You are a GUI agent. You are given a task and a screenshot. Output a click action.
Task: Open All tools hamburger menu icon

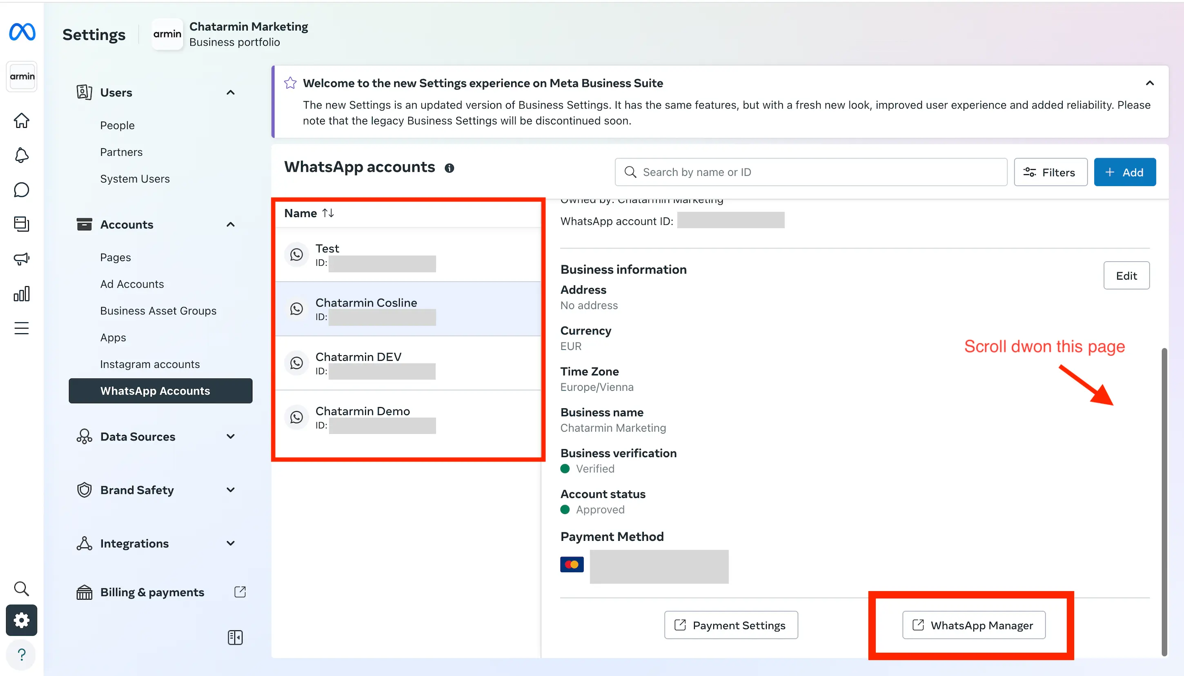[21, 328]
